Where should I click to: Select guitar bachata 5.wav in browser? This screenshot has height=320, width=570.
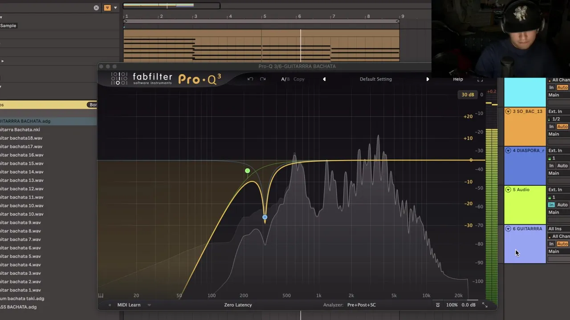tap(20, 256)
